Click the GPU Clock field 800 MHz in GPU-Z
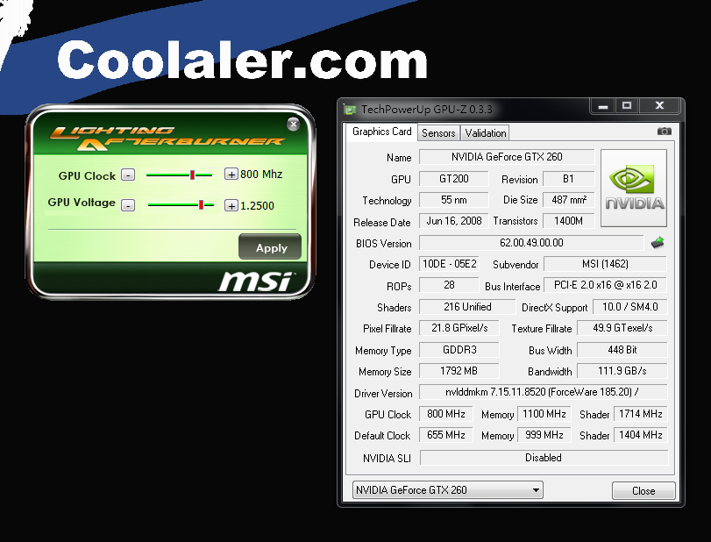This screenshot has height=542, width=711. [445, 414]
